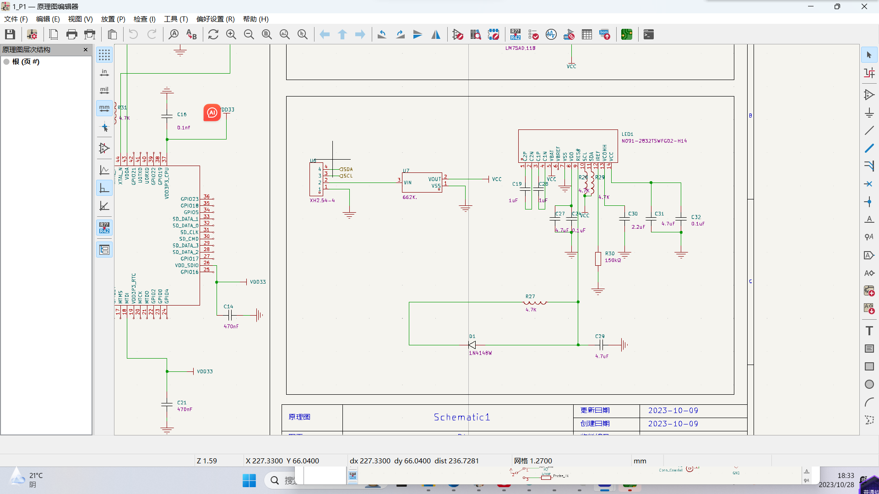This screenshot has height=494, width=879.
Task: Annotate schematic symbols from top toolbar
Action: (x=515, y=34)
